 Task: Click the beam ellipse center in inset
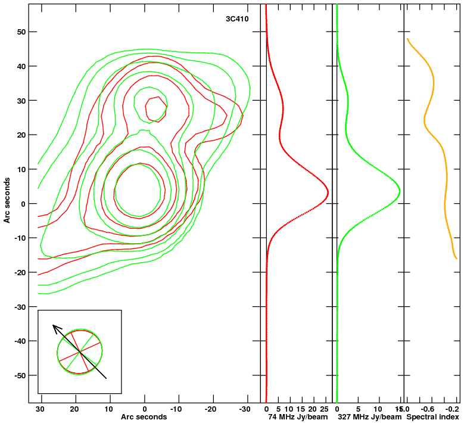tap(80, 352)
